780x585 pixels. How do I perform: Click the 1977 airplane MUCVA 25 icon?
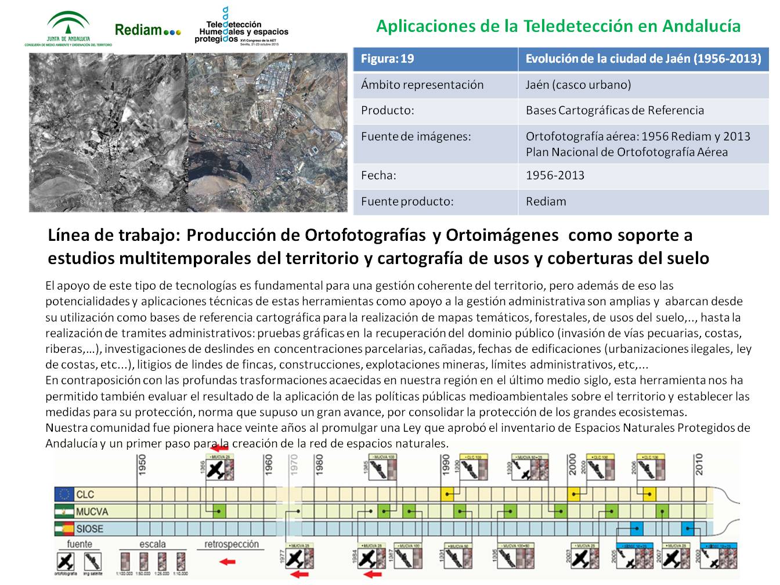299,556
